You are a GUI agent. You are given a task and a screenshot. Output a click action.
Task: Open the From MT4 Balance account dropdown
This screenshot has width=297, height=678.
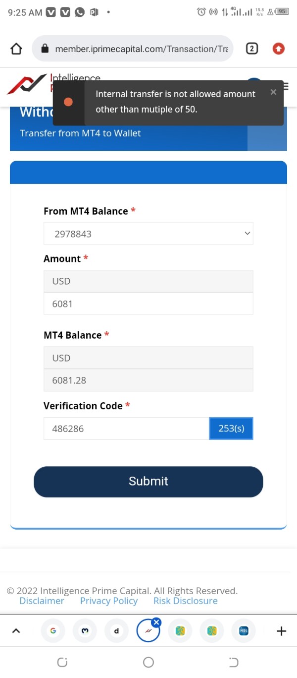point(148,234)
